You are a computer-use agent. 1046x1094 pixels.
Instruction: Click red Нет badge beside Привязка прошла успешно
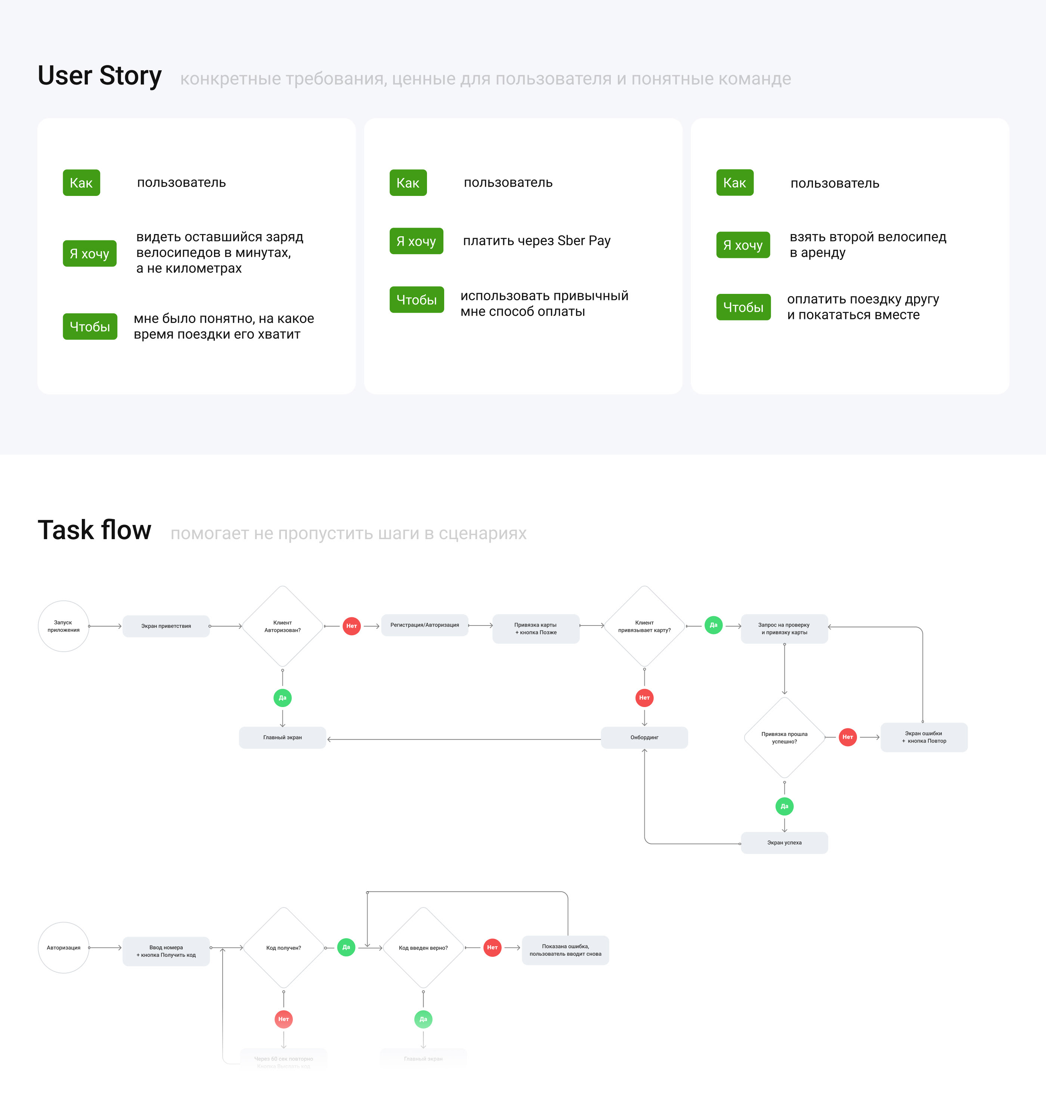(x=848, y=737)
